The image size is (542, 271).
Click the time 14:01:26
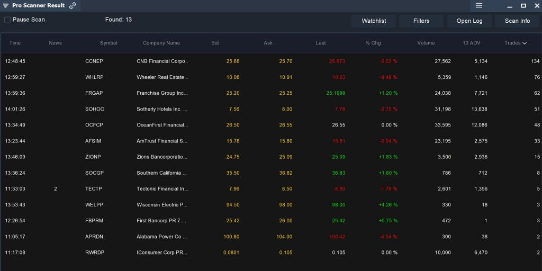tap(15, 109)
